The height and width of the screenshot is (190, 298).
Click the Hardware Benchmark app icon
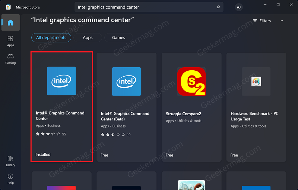[x=256, y=81]
